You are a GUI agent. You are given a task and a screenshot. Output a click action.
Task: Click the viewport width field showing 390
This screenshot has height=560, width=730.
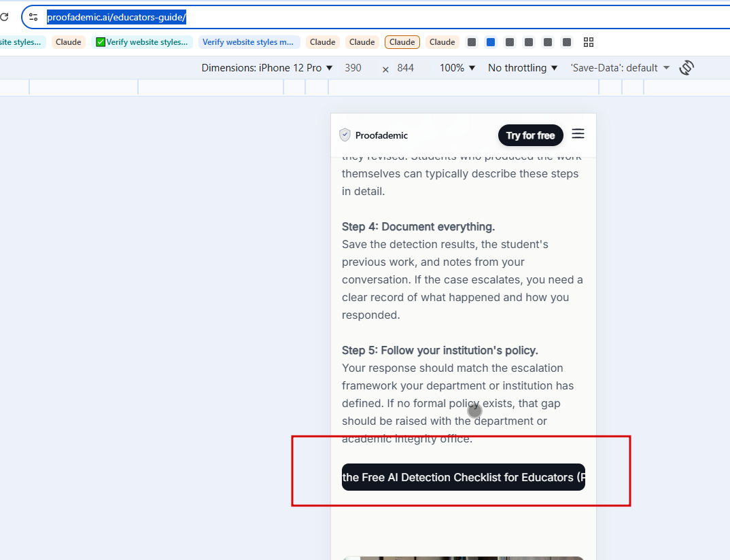(353, 68)
